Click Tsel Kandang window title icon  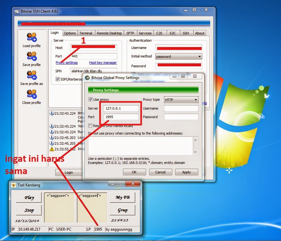tap(14, 185)
